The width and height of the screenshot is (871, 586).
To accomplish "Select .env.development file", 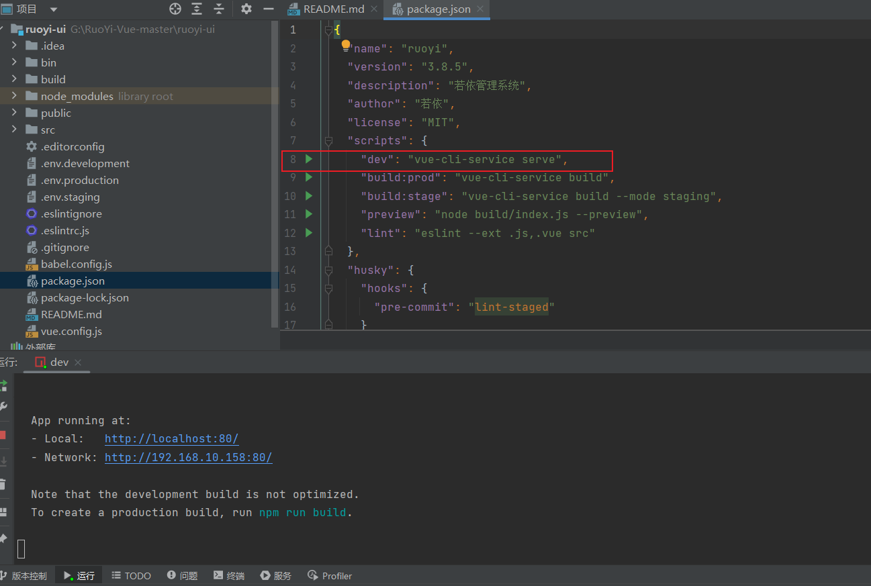I will pos(85,163).
